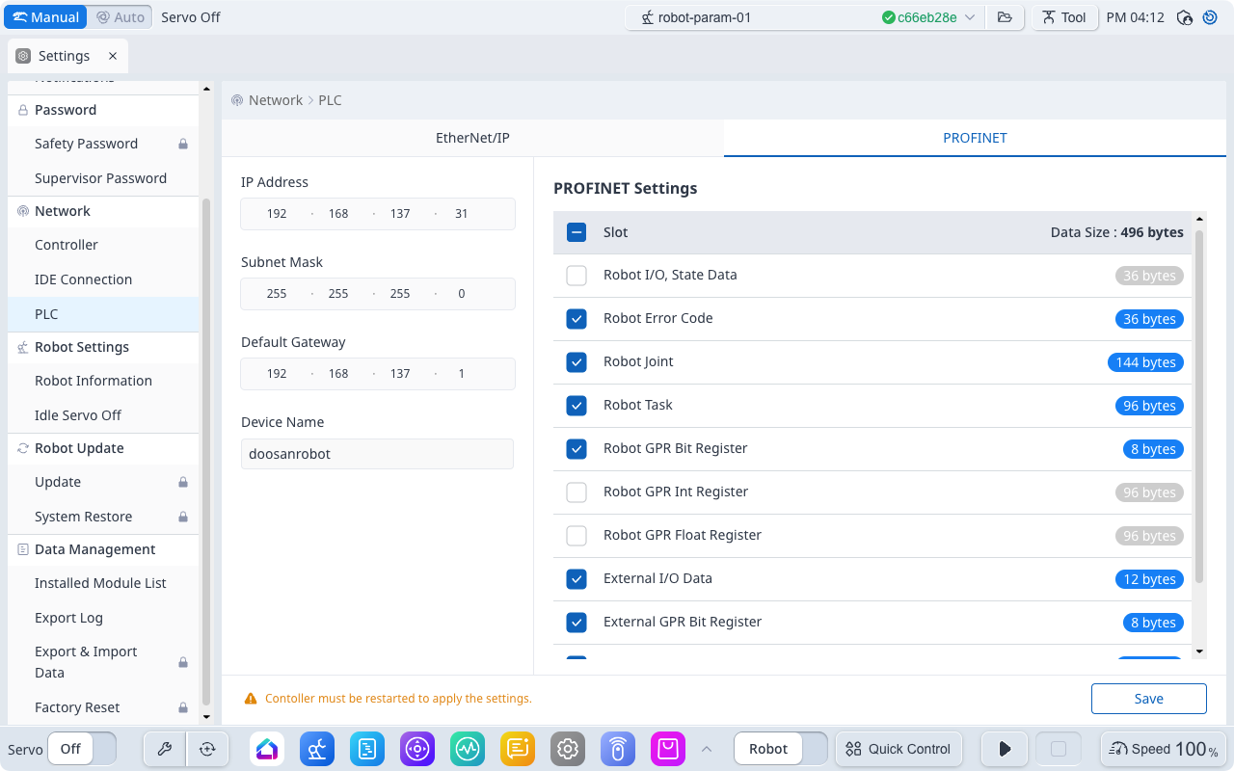
Task: Open the blue robot arm module
Action: 317,749
